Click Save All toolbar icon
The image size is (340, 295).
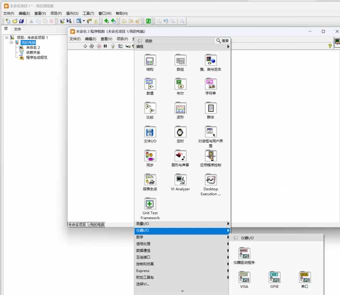coord(21,21)
